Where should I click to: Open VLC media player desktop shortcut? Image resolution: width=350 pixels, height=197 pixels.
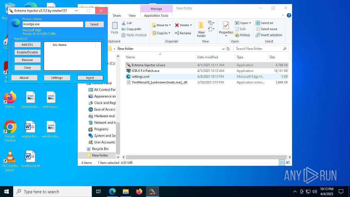point(10,161)
